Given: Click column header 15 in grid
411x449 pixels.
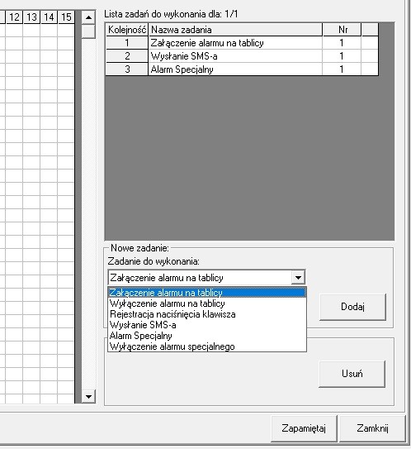Looking at the screenshot, I should (66, 17).
